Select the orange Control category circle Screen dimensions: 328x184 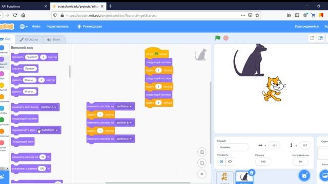coord(2,97)
